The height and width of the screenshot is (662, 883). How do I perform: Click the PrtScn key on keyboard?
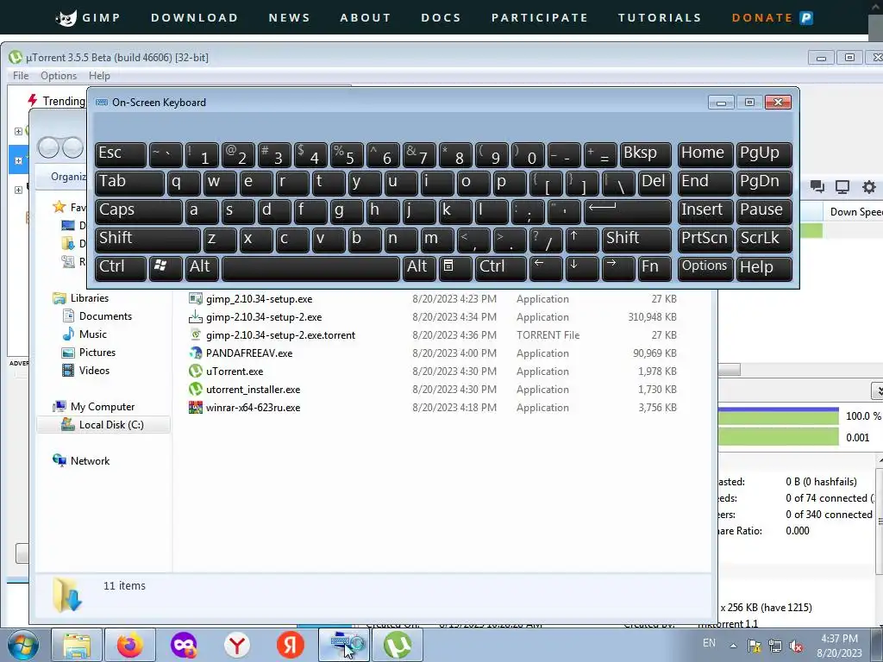tap(705, 240)
